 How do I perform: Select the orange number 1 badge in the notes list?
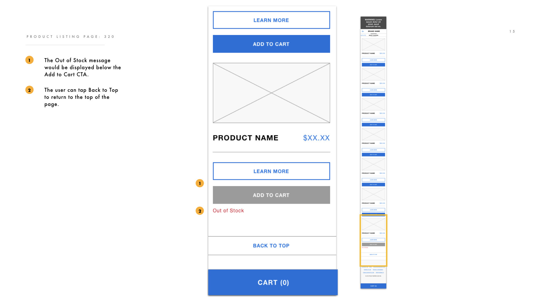click(29, 60)
